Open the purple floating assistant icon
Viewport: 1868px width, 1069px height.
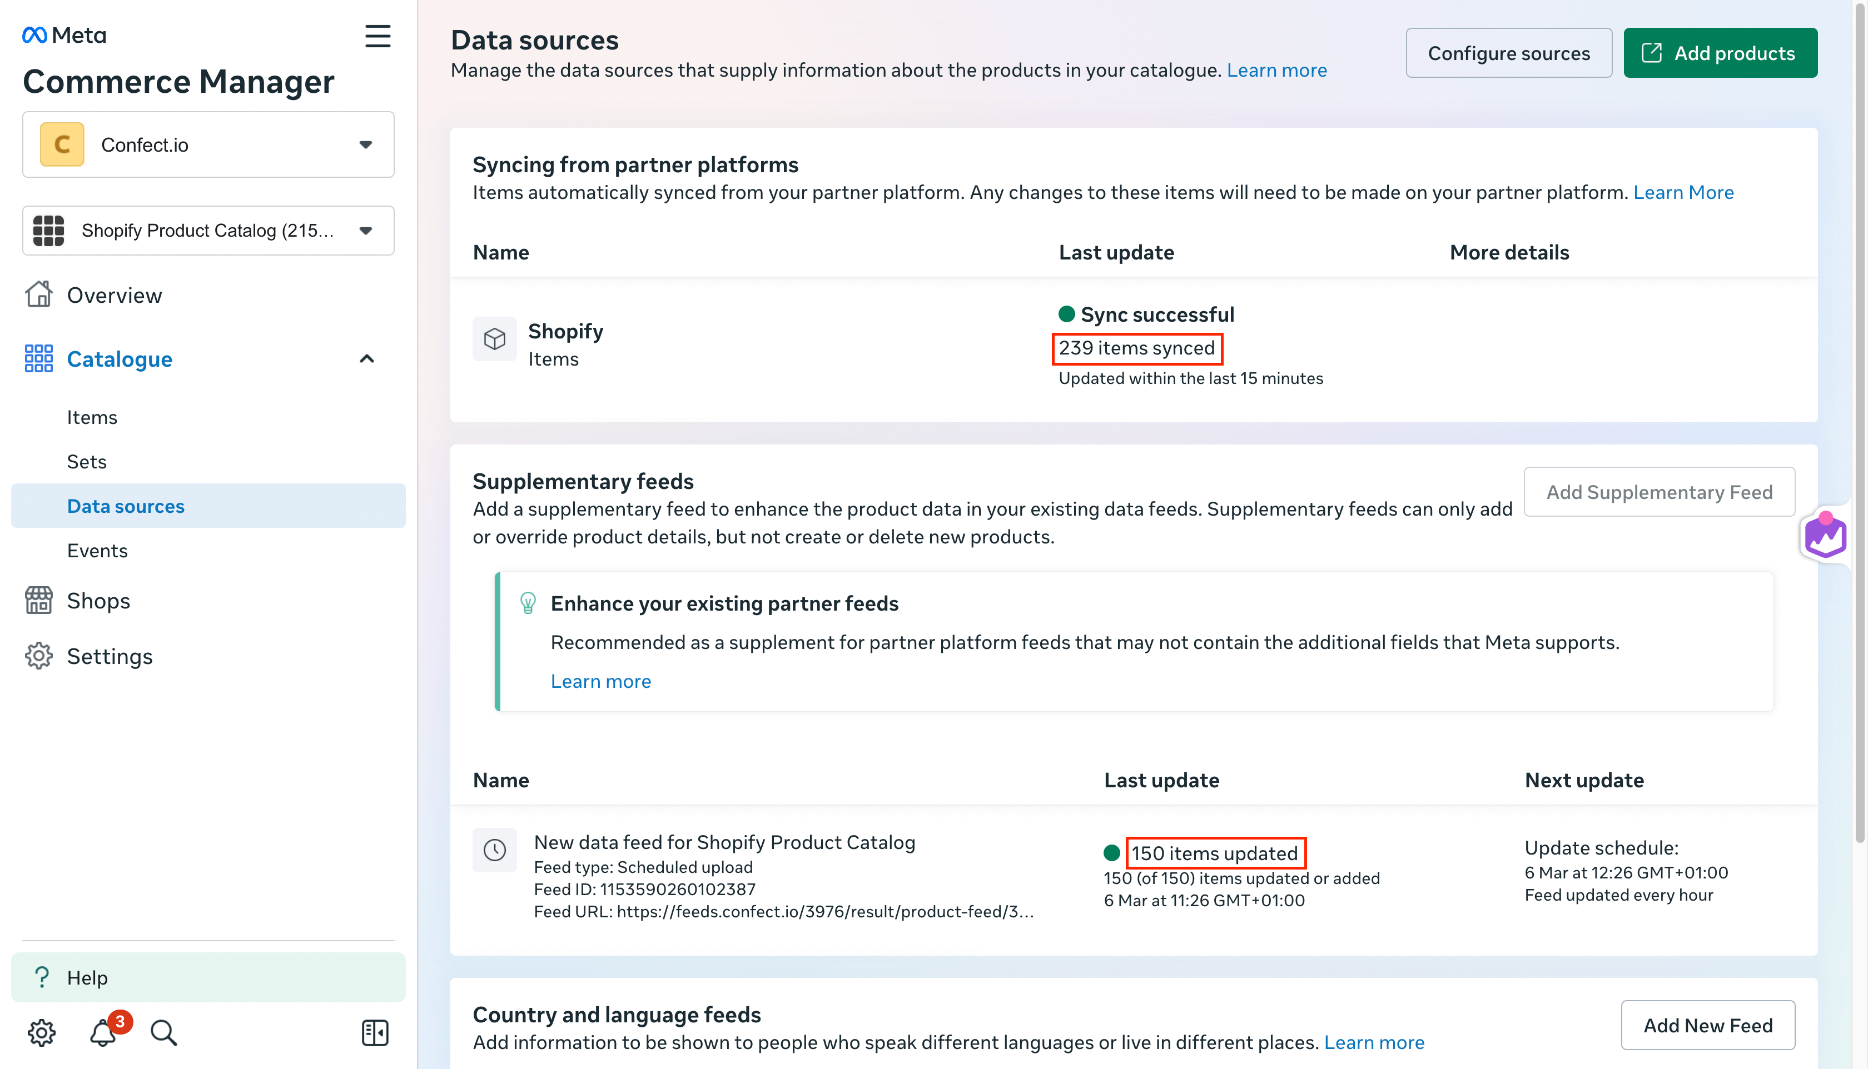[x=1825, y=535]
